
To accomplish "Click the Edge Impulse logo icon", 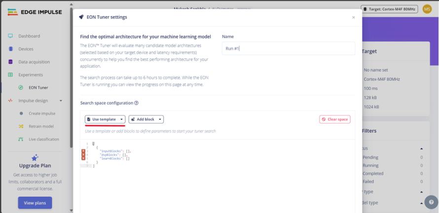I will [13, 12].
